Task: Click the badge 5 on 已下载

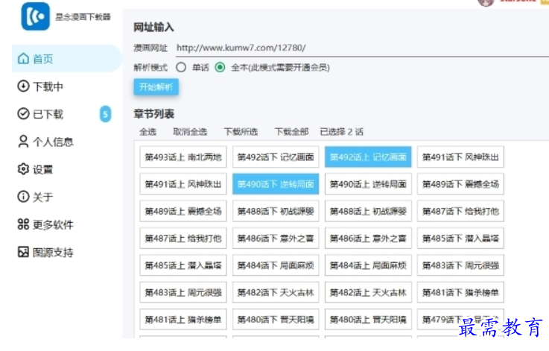Action: pos(105,114)
